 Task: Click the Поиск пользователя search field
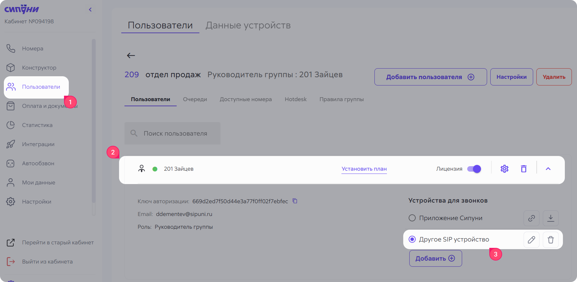pyautogui.click(x=175, y=133)
